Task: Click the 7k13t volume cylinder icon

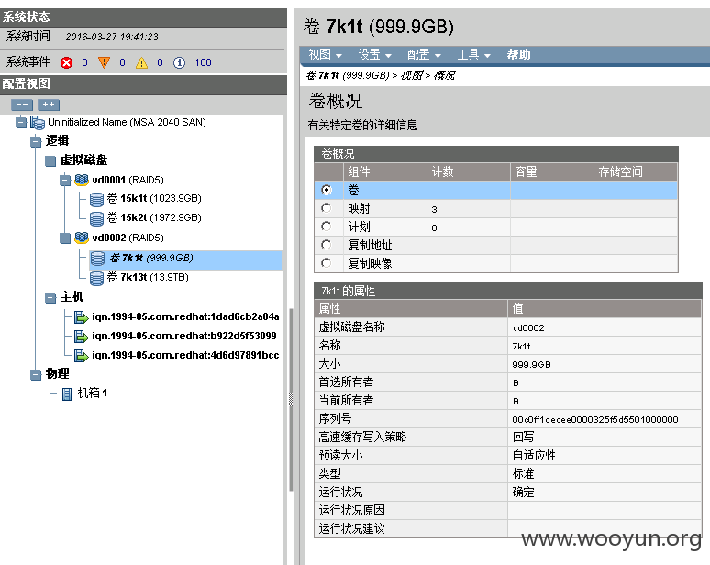Action: 96,278
